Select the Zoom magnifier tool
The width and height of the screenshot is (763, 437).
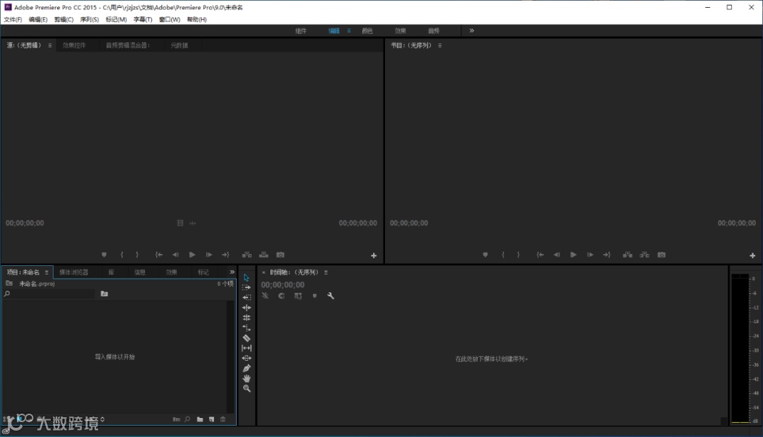(247, 389)
